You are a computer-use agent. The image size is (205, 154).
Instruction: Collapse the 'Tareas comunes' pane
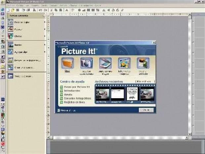(44, 16)
